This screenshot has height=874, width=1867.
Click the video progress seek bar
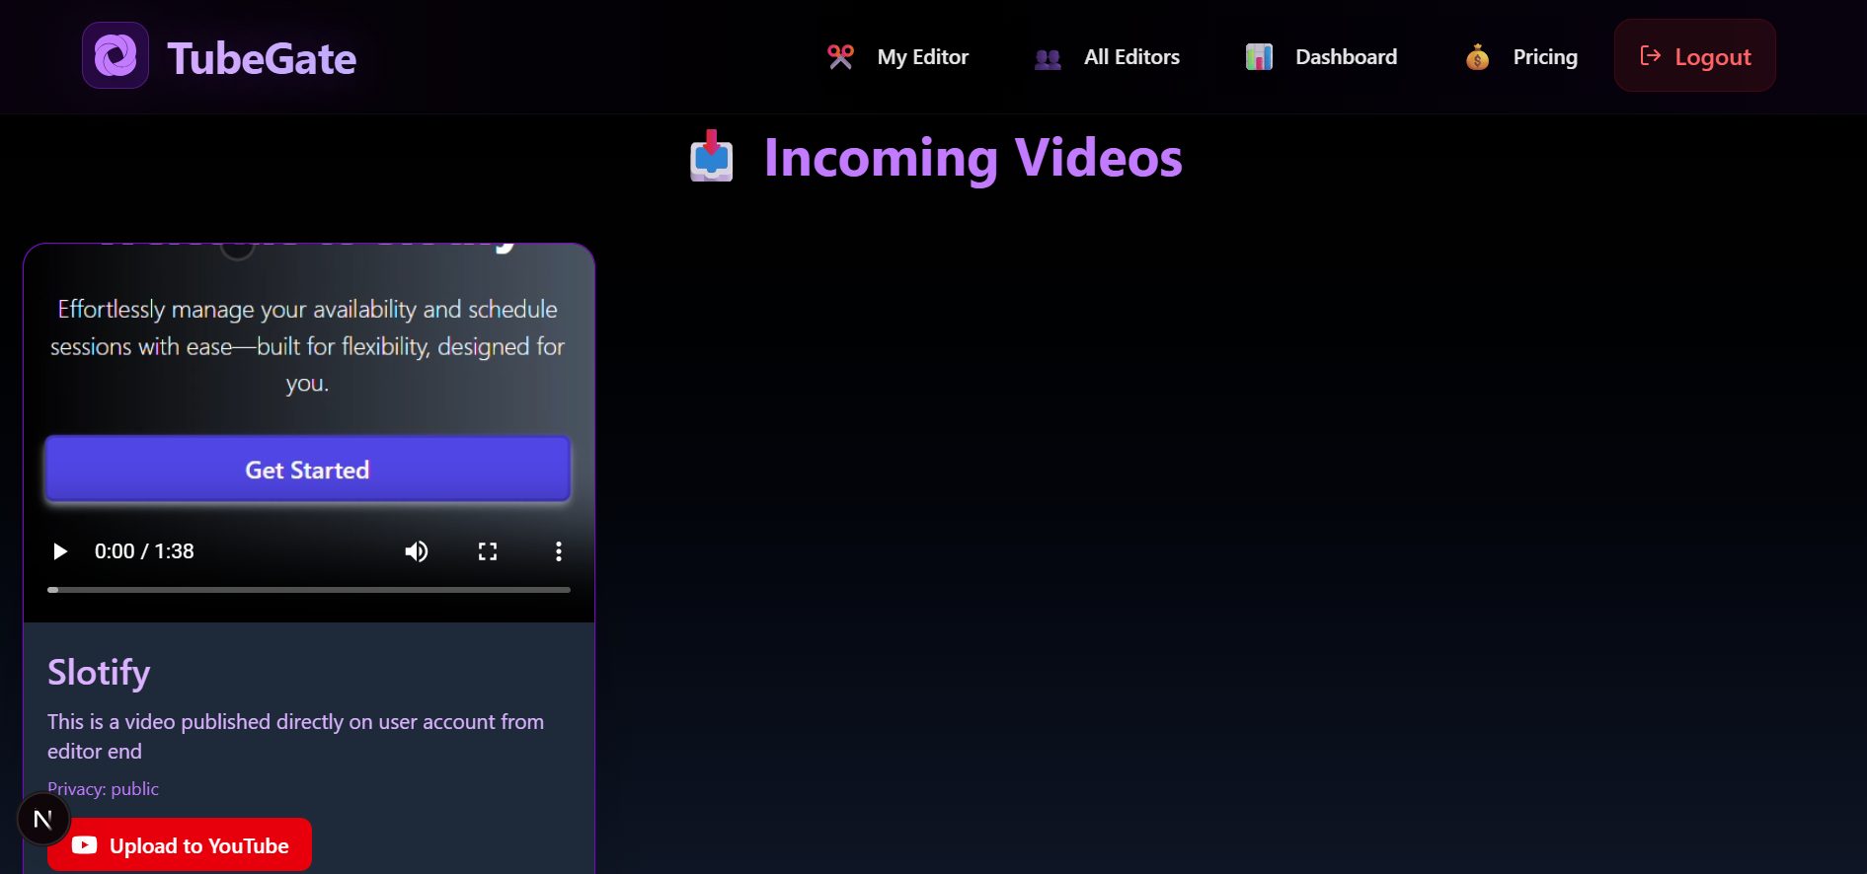point(309,590)
